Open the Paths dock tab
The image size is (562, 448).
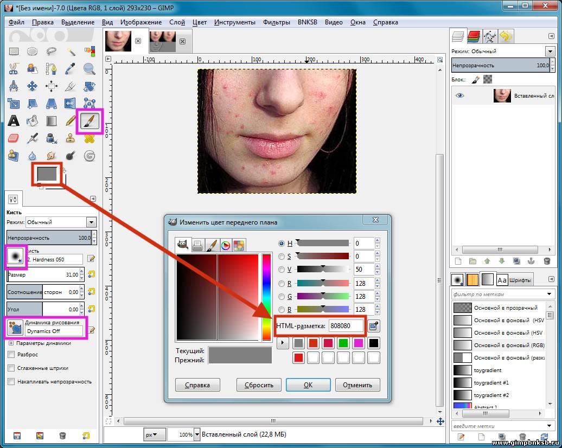tap(490, 36)
